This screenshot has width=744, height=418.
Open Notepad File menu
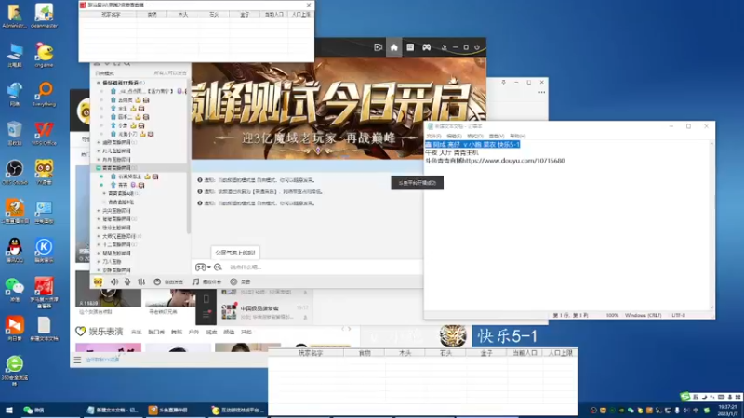433,136
